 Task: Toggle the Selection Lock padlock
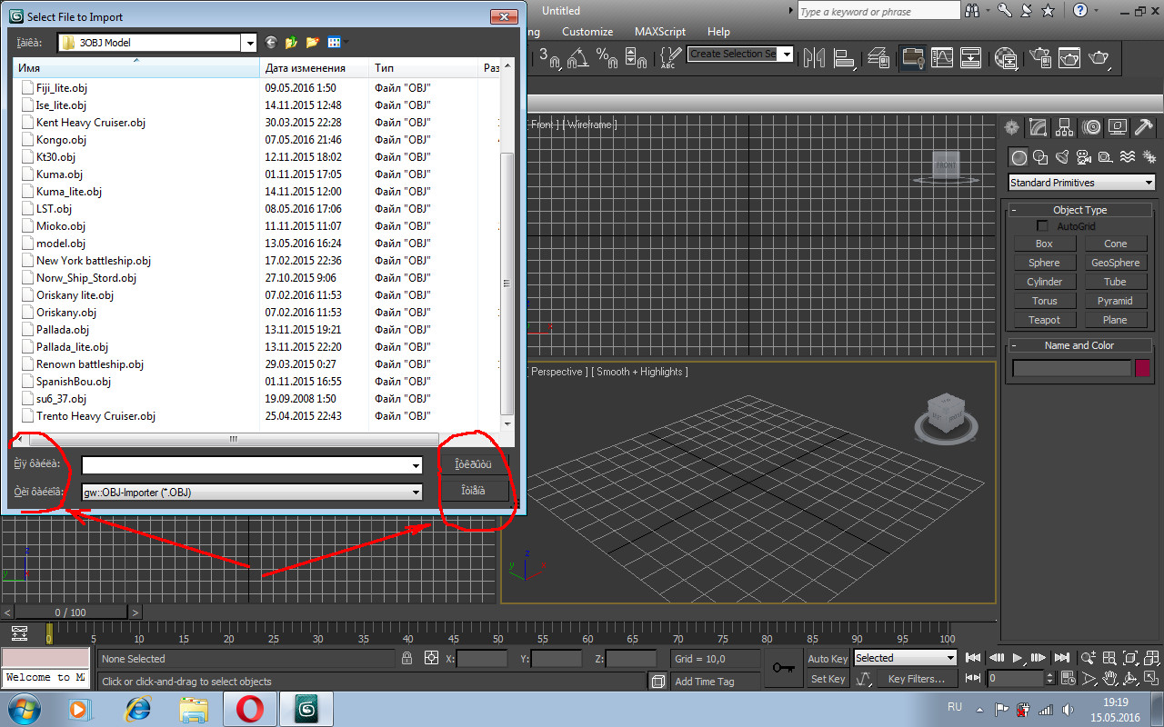click(407, 658)
